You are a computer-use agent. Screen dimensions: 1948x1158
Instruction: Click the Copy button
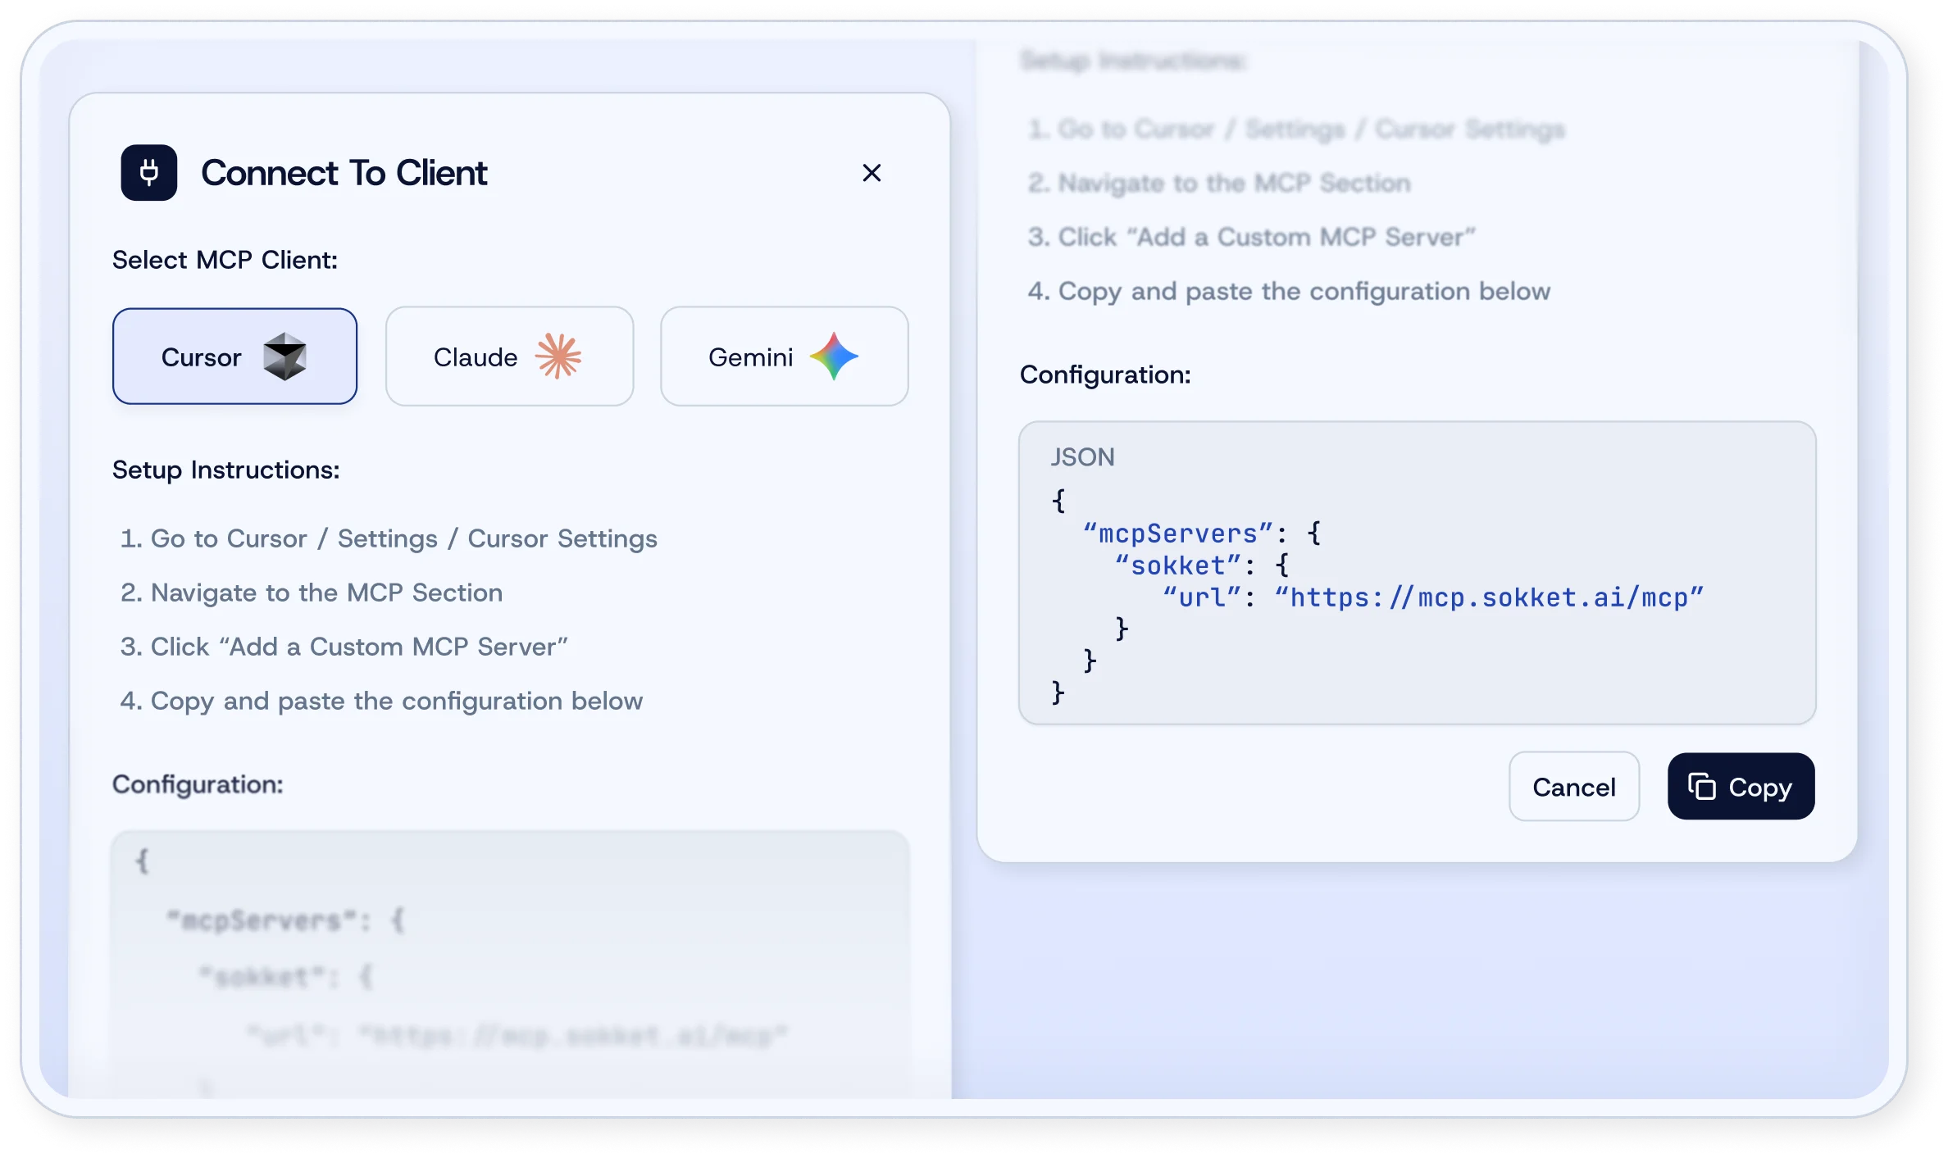tap(1741, 786)
